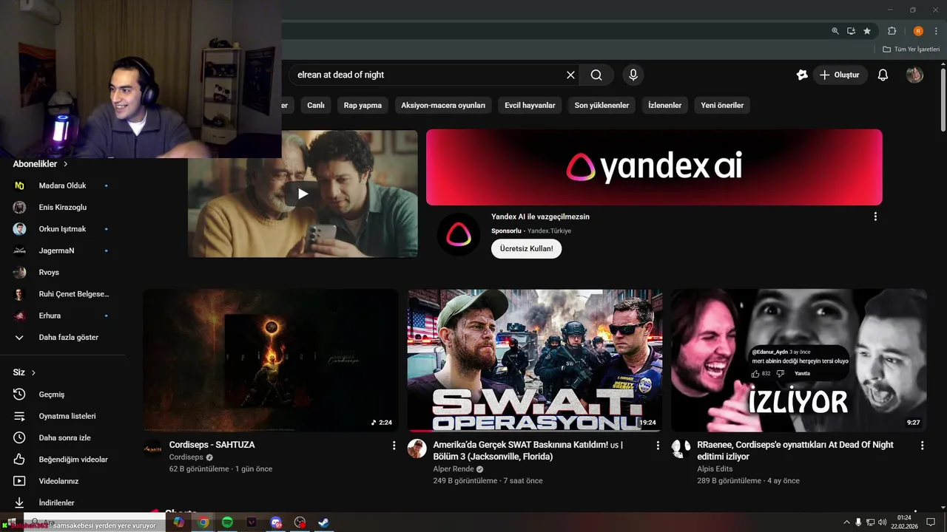Open options menu for SWAT Baskınına video
Screen dimensions: 947x532
click(x=658, y=446)
